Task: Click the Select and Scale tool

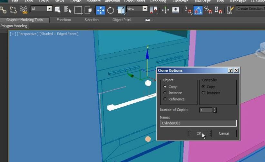Action: coord(121,10)
